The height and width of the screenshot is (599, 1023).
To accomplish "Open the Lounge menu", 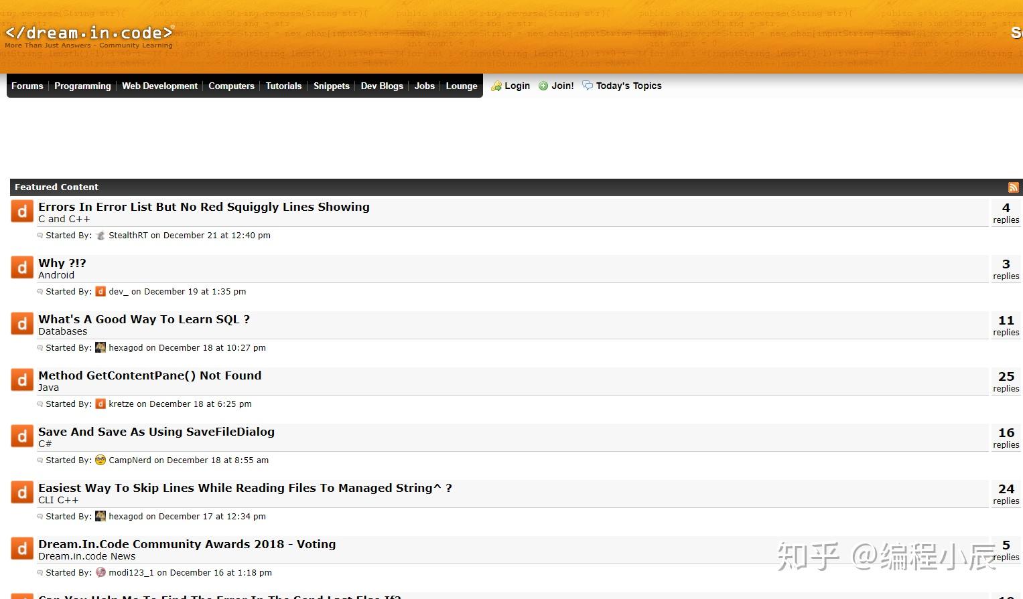I will point(462,86).
